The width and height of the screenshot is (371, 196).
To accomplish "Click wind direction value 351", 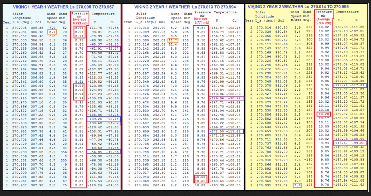I will click(x=309, y=56).
